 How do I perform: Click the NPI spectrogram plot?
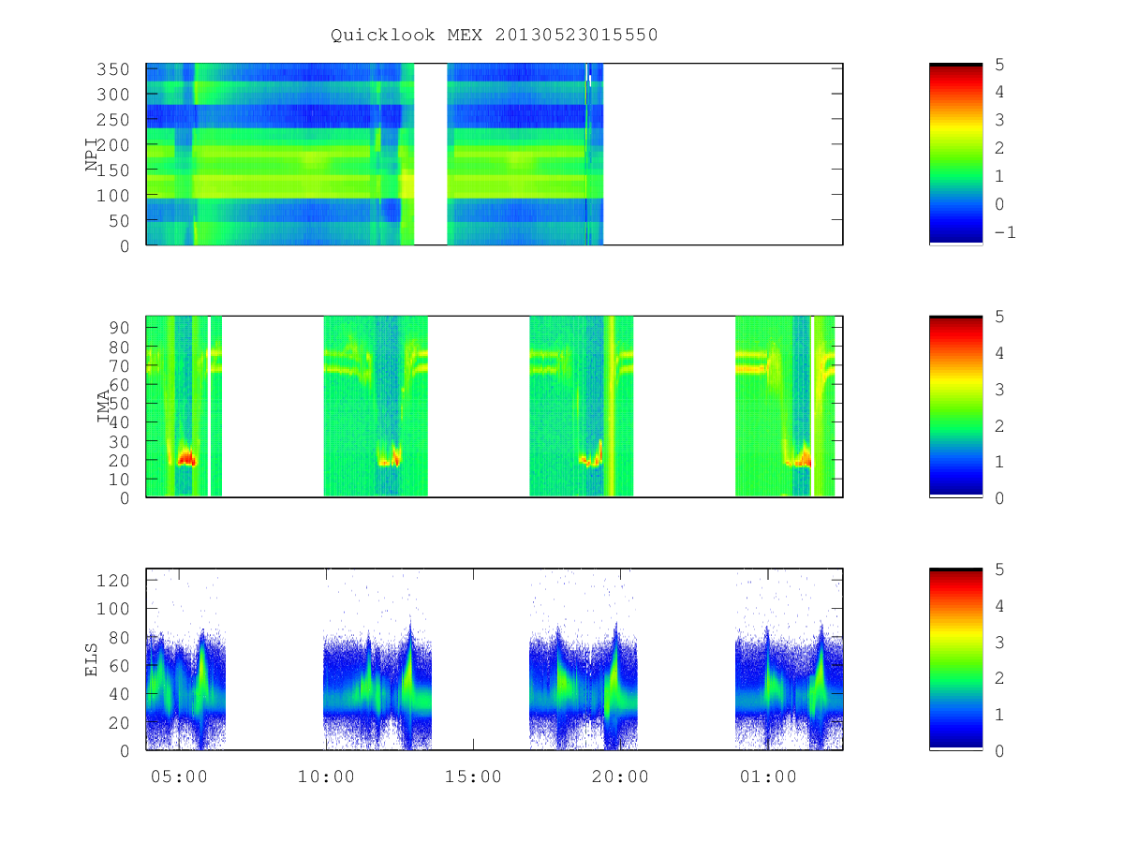(495, 155)
